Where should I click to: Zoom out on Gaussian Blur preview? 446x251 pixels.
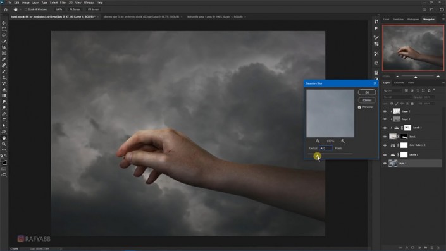point(318,141)
